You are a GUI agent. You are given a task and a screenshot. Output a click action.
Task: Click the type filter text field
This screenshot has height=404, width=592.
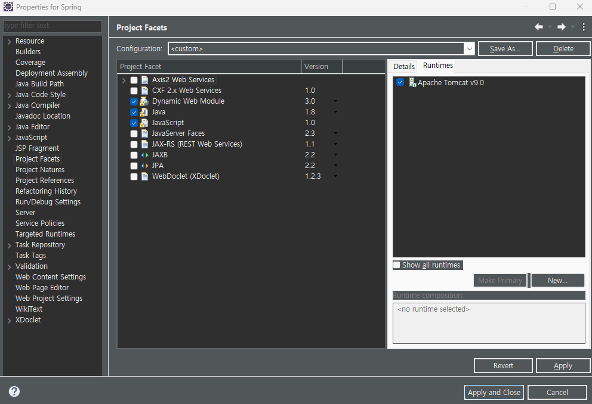(52, 26)
